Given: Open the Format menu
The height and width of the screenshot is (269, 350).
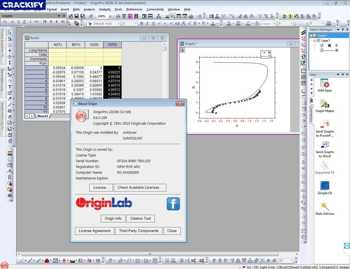Looking at the screenshot, I should pos(52,9).
